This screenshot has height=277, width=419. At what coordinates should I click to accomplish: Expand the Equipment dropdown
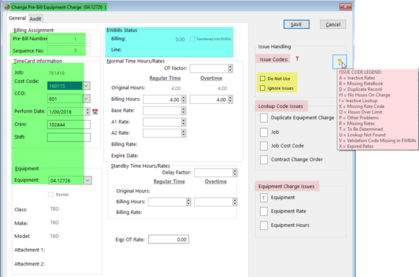click(88, 180)
